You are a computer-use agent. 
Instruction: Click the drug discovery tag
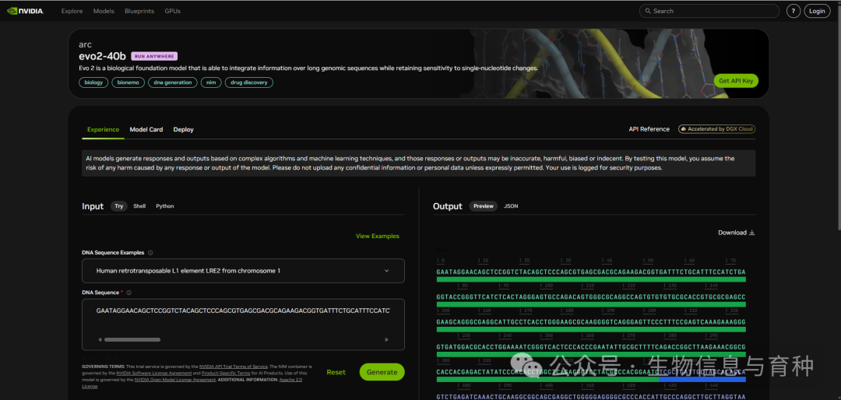249,82
